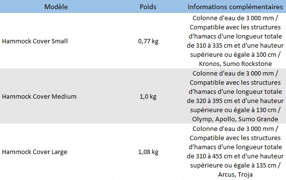Click the Poids column header
Screen dimensions: 286x180
click(x=148, y=7)
